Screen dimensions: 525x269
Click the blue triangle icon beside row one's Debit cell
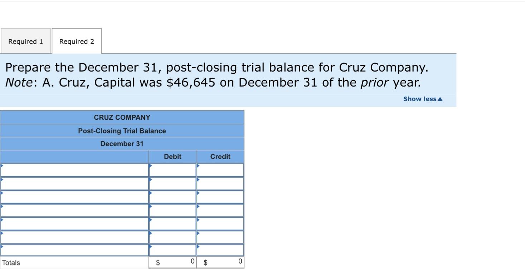(150, 165)
